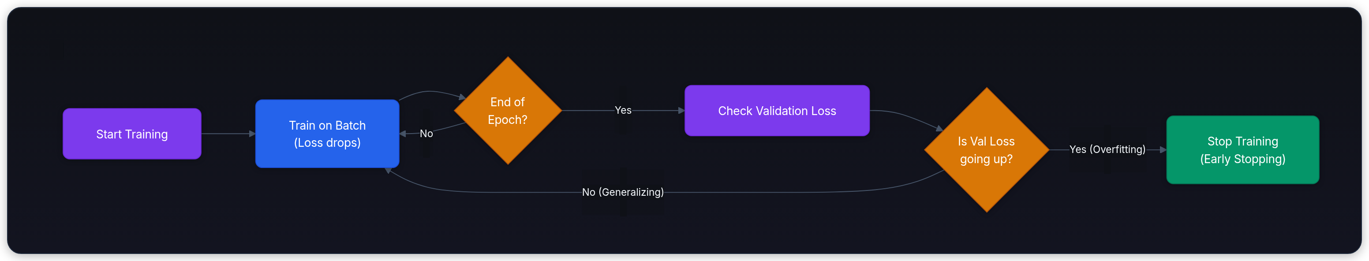Click the arrowhead entering Check Validation Loss
The height and width of the screenshot is (261, 1369).
[x=681, y=111]
